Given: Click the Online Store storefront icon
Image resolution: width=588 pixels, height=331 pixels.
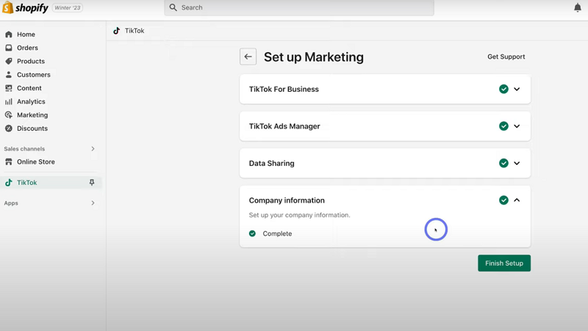Looking at the screenshot, I should tap(9, 161).
